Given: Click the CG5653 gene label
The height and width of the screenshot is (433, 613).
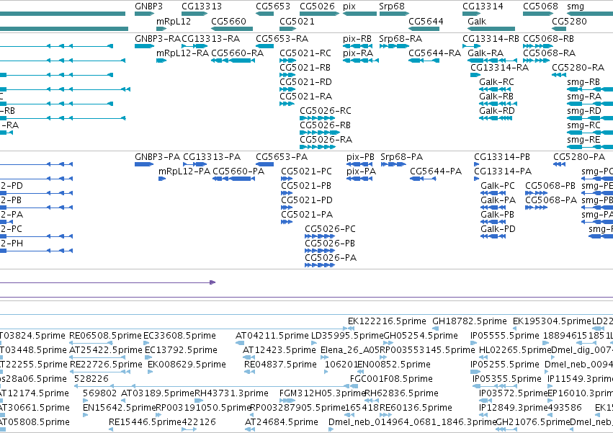Looking at the screenshot, I should (x=273, y=6).
